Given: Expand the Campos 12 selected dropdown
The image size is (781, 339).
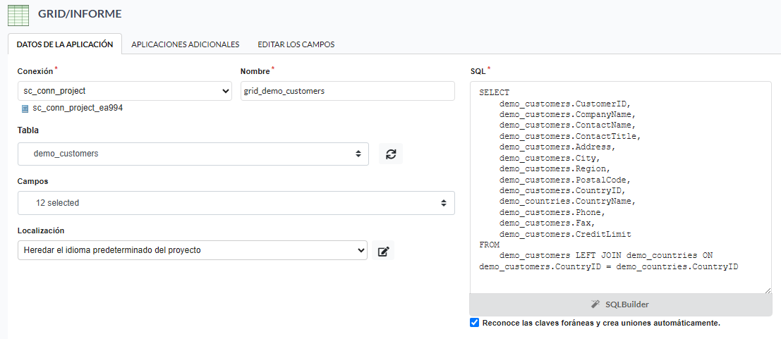Looking at the screenshot, I should pos(236,203).
